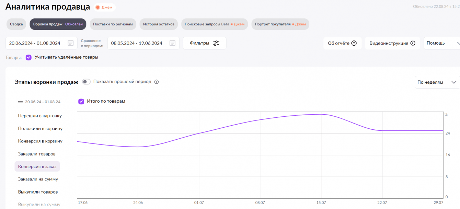Toggle Показать прошлый период switch
This screenshot has height=209, width=460.
tap(86, 82)
